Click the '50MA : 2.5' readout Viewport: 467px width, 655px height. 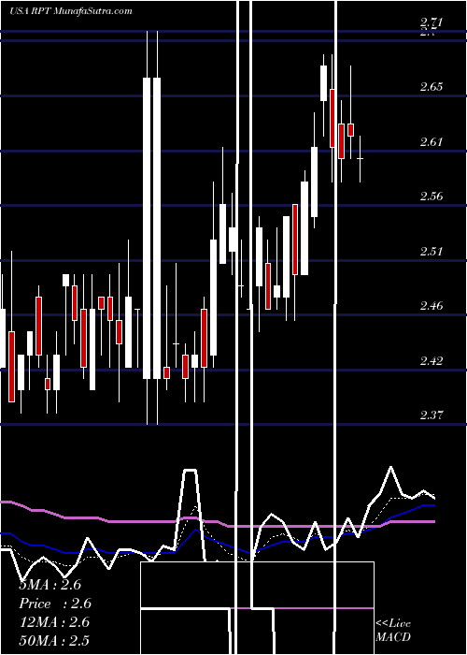coord(54,641)
